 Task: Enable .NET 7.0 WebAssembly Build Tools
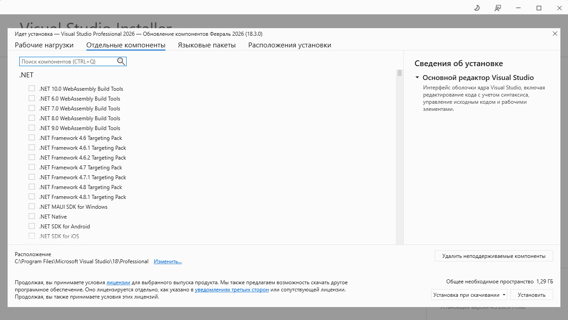32,108
